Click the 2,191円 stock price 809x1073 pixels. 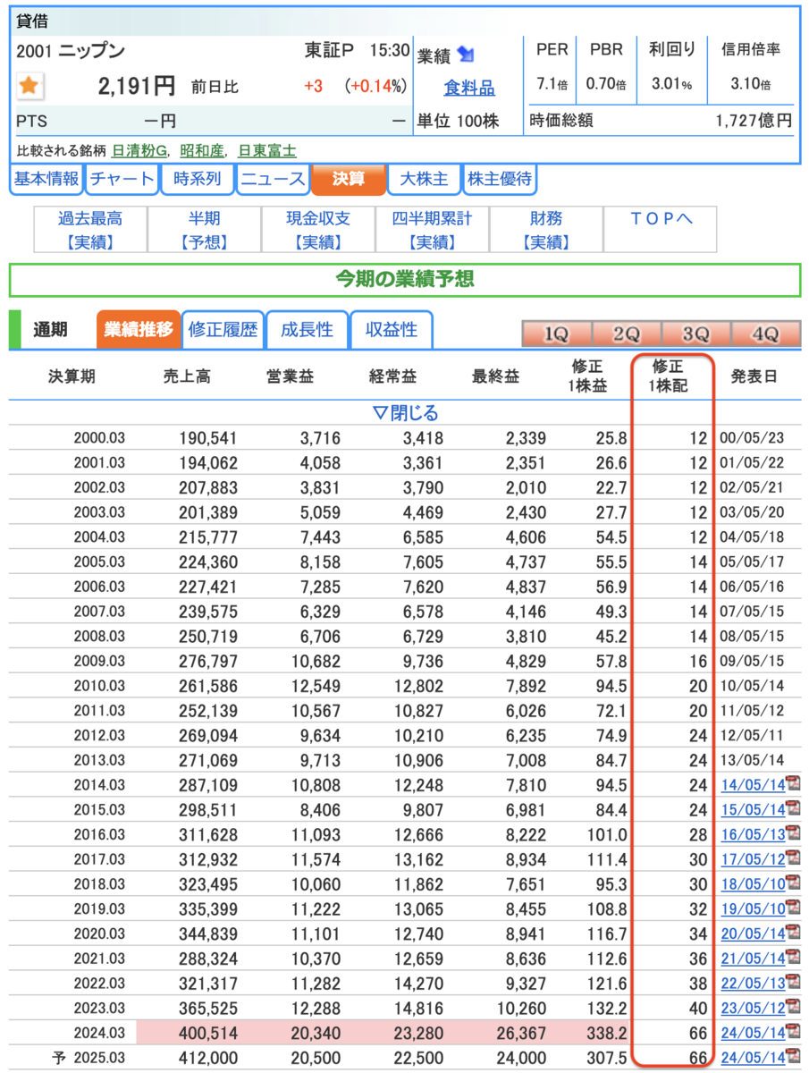pos(135,87)
